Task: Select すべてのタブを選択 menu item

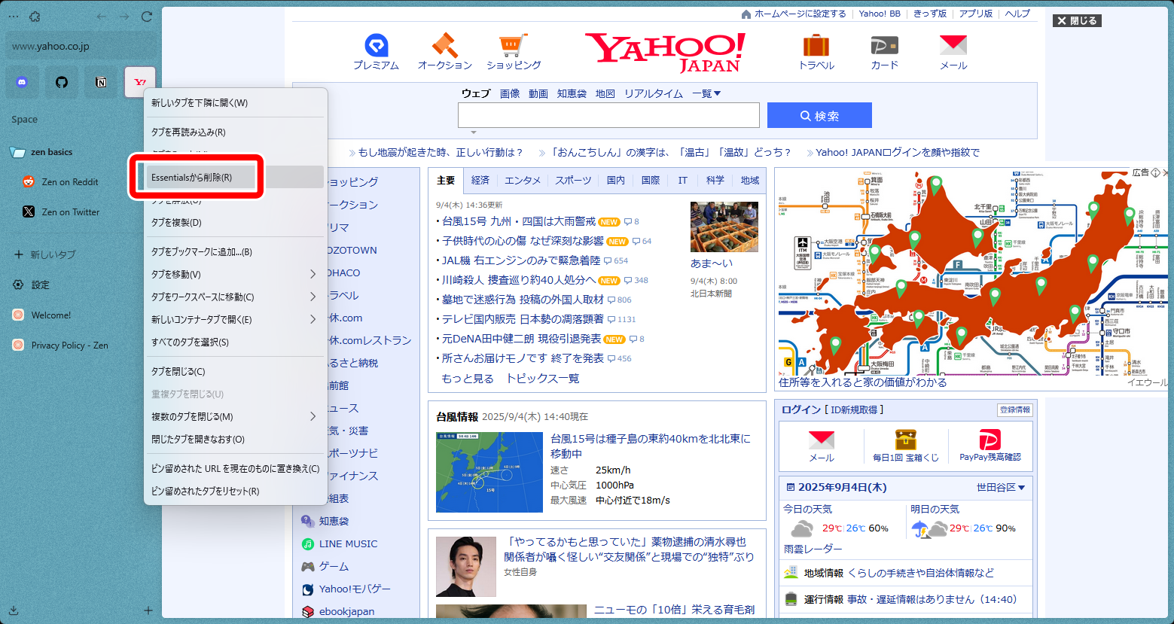Action: point(236,342)
